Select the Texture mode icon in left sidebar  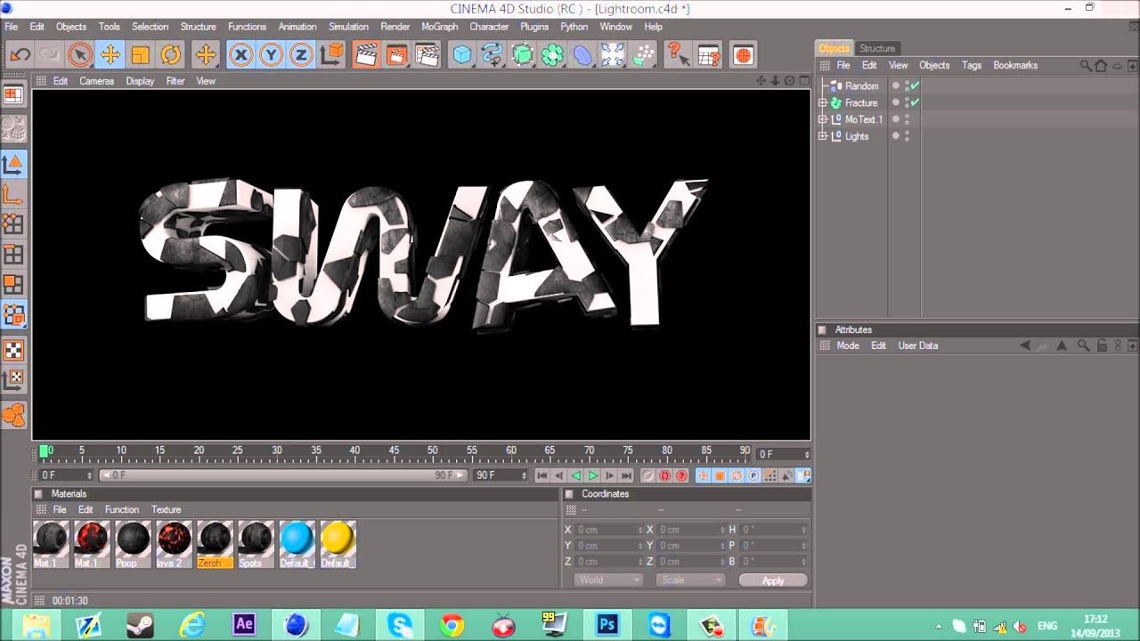click(x=13, y=350)
